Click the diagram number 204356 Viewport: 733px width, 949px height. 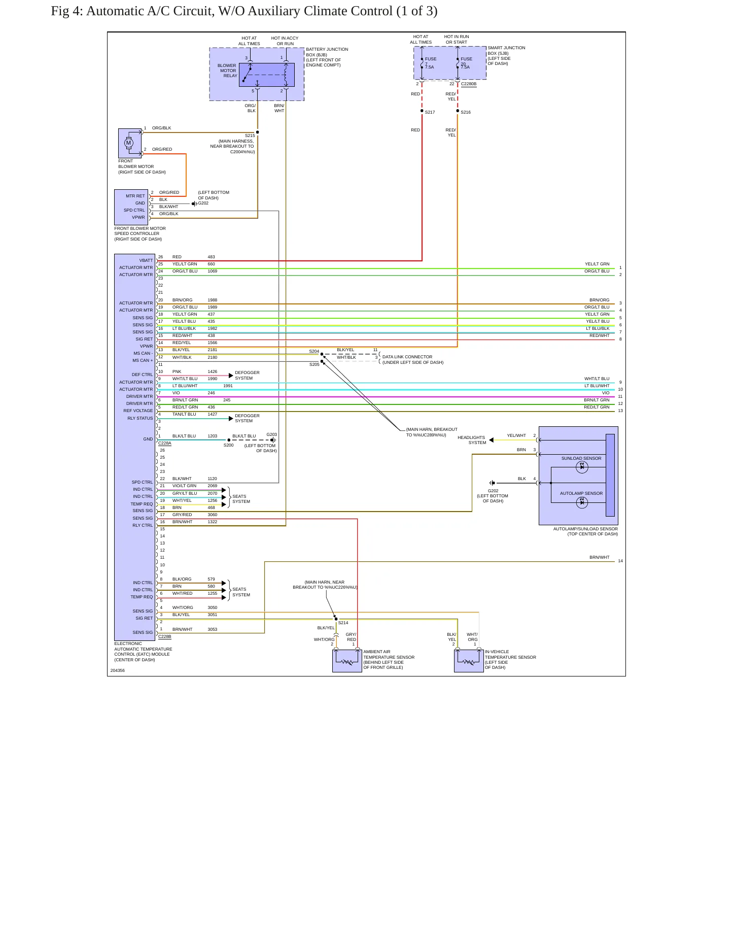(118, 670)
